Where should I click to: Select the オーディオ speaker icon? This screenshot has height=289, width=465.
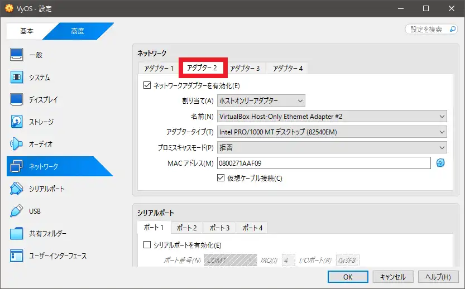(x=16, y=144)
